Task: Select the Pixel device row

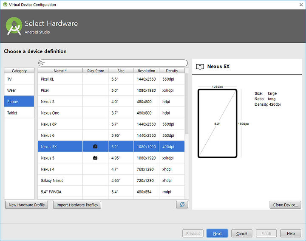Action: click(x=111, y=90)
